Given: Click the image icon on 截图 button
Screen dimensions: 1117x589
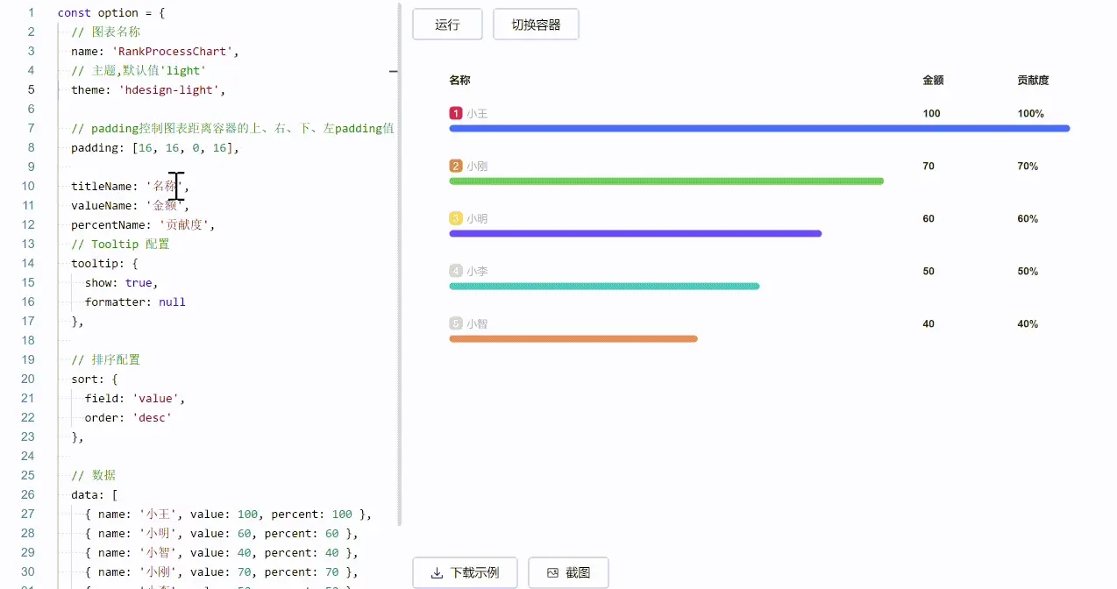Looking at the screenshot, I should point(553,572).
